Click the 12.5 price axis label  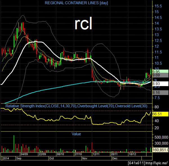click(x=158, y=41)
